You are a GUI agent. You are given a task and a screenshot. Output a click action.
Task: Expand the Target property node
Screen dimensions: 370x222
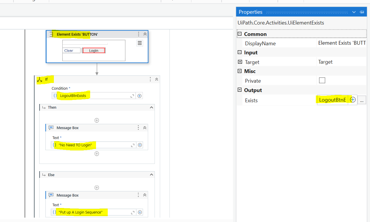(x=240, y=62)
